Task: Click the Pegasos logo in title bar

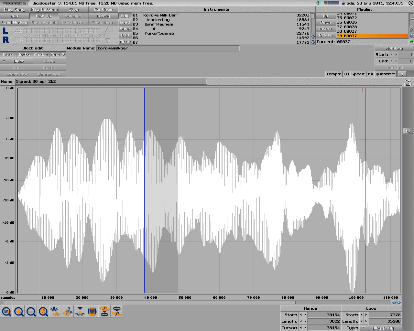Action: pos(14,3)
